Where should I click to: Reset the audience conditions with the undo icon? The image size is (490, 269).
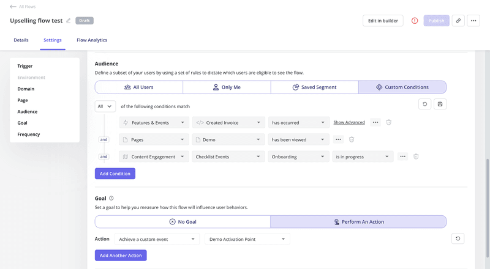[x=424, y=104]
